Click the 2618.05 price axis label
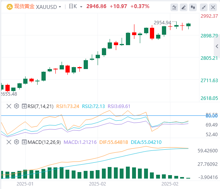The width and height of the screenshot is (220, 189). click(x=209, y=98)
